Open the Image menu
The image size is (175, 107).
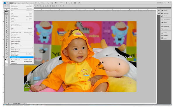click(15, 3)
